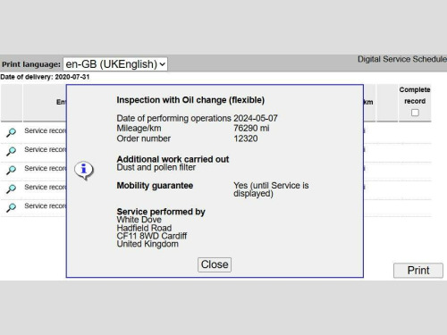Open the third service record magnifier icon
Image resolution: width=447 pixels, height=335 pixels.
pyautogui.click(x=12, y=170)
